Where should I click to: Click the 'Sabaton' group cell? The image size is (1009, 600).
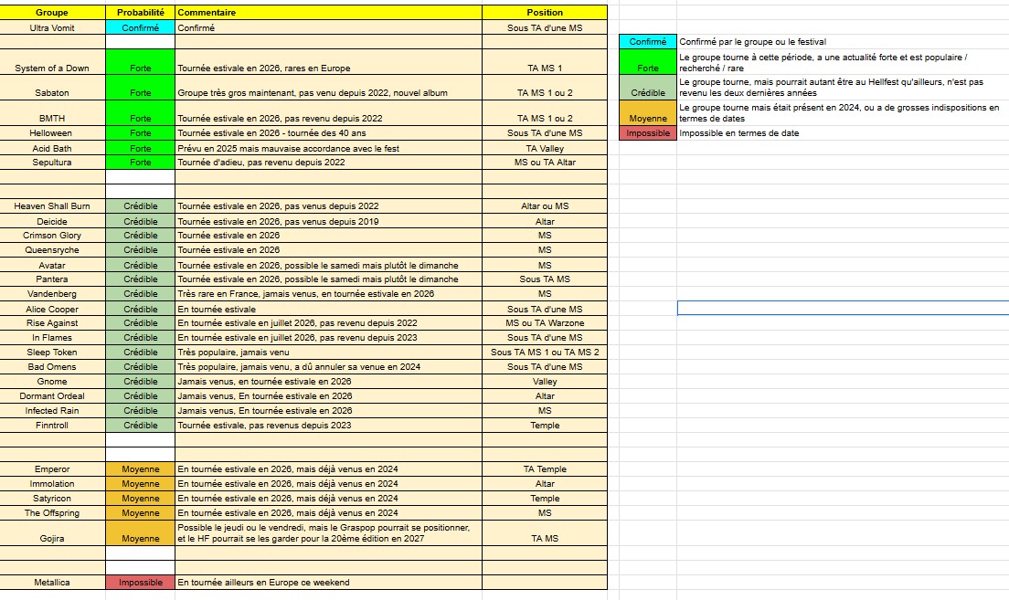click(52, 88)
